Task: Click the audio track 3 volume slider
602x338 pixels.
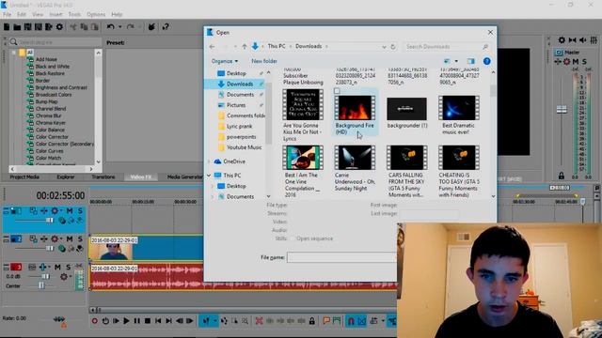Action: [46, 277]
